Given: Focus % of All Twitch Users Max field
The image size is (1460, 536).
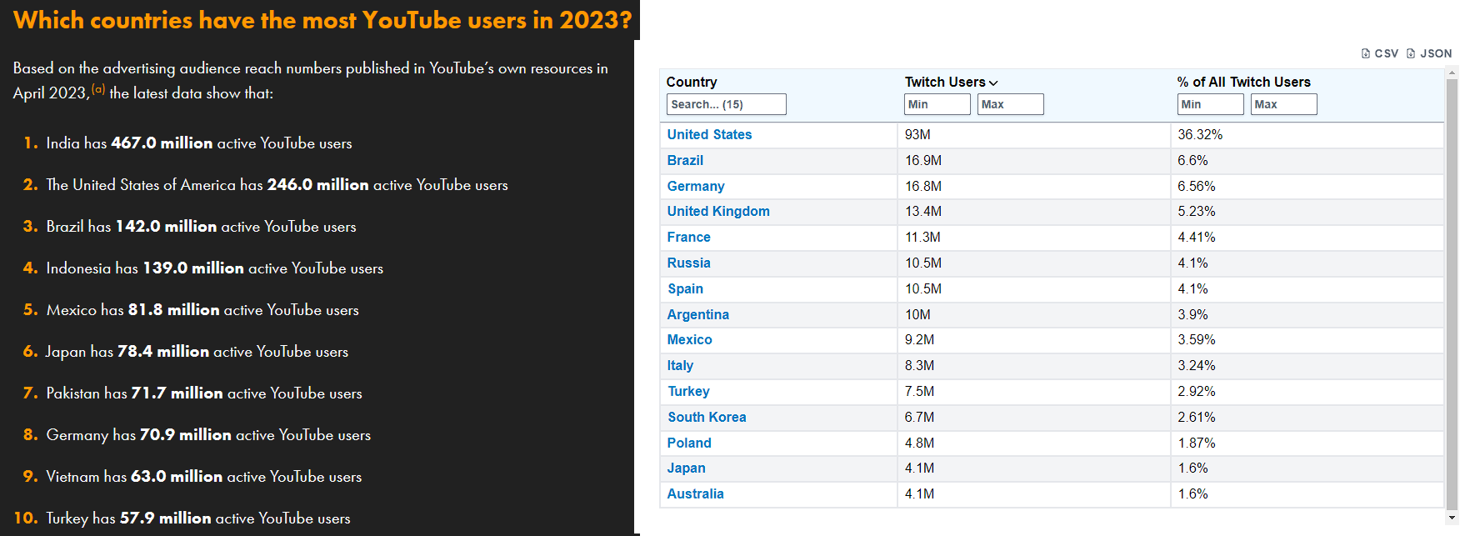Looking at the screenshot, I should pyautogui.click(x=1284, y=104).
